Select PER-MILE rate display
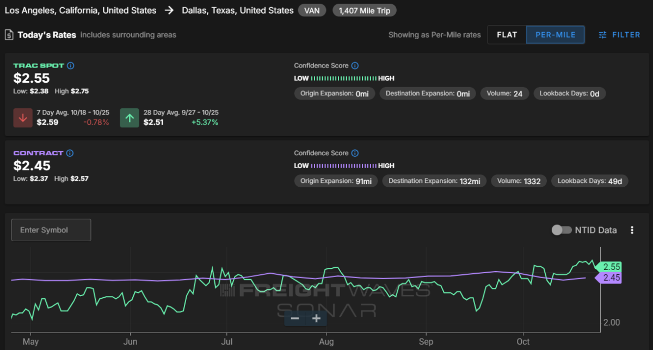This screenshot has height=350, width=653. coord(555,35)
